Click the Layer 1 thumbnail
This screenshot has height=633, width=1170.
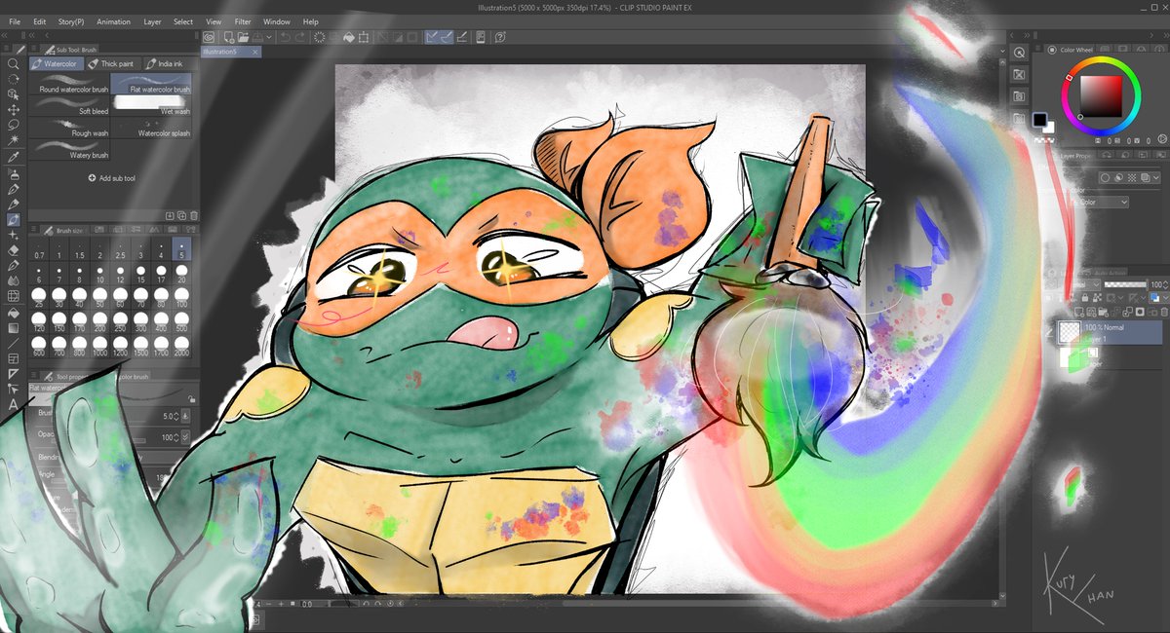pos(1068,333)
